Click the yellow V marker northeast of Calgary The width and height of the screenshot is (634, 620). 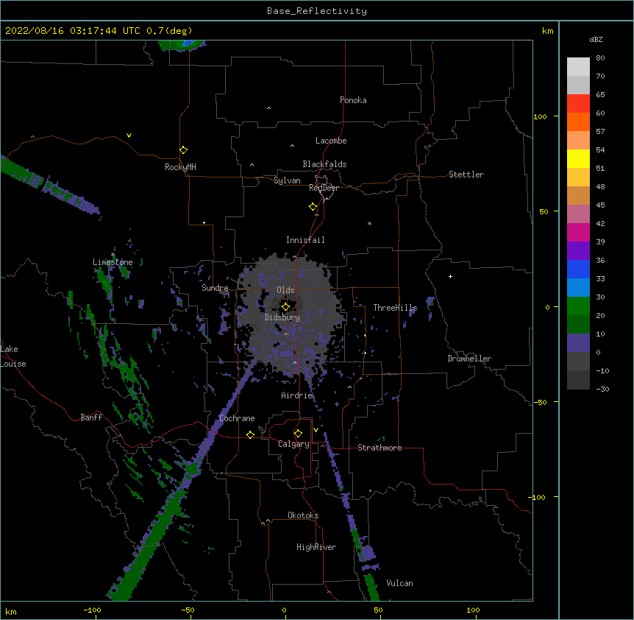click(316, 430)
